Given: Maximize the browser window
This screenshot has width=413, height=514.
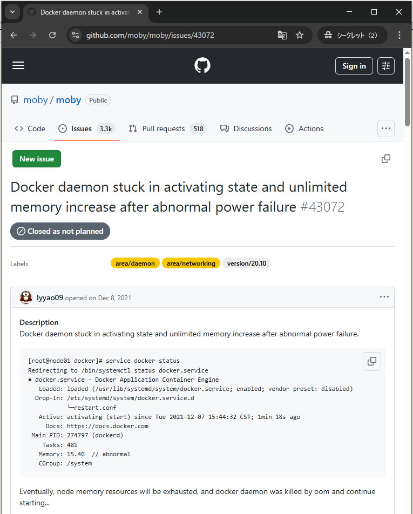Looking at the screenshot, I should (374, 12).
